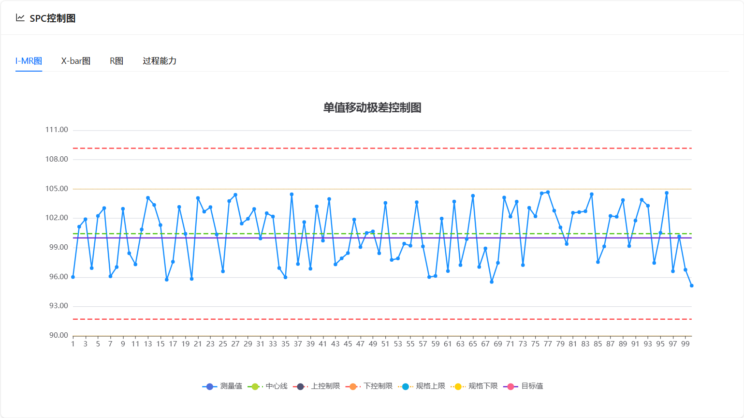Open the R图 tab

pyautogui.click(x=117, y=61)
